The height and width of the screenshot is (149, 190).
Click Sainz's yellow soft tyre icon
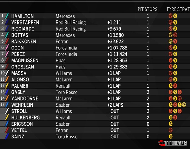point(171,136)
